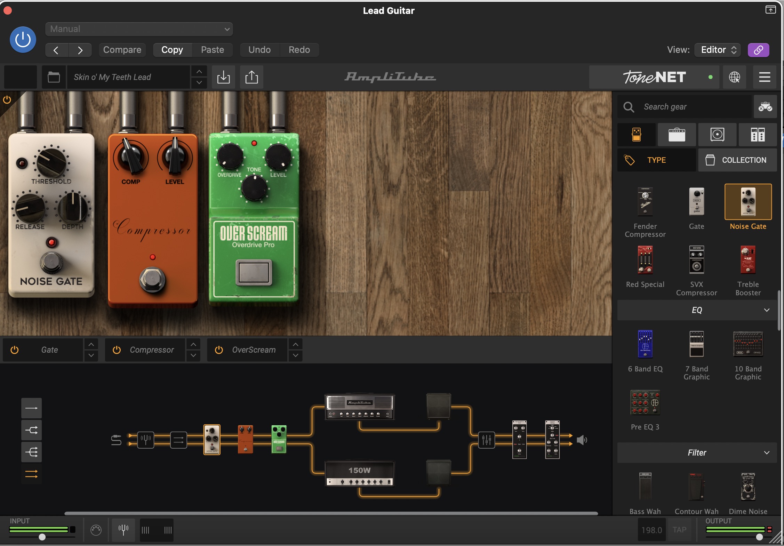Open the ToneNET globe icon
The width and height of the screenshot is (784, 546).
coord(734,77)
